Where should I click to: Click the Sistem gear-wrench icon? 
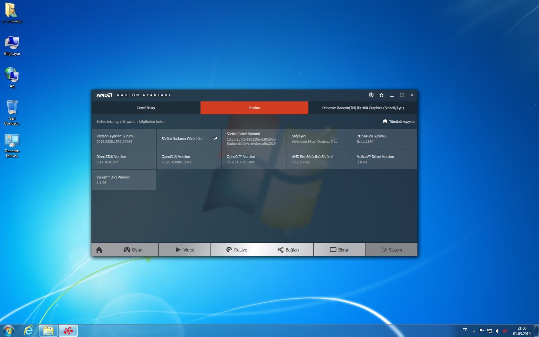(384, 250)
